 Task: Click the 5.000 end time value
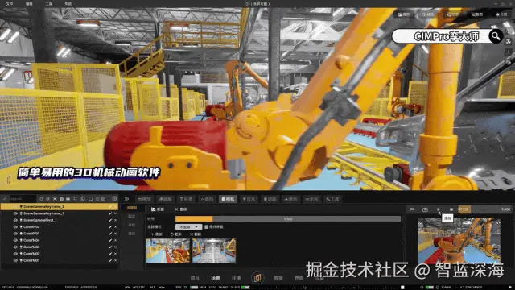[506, 209]
